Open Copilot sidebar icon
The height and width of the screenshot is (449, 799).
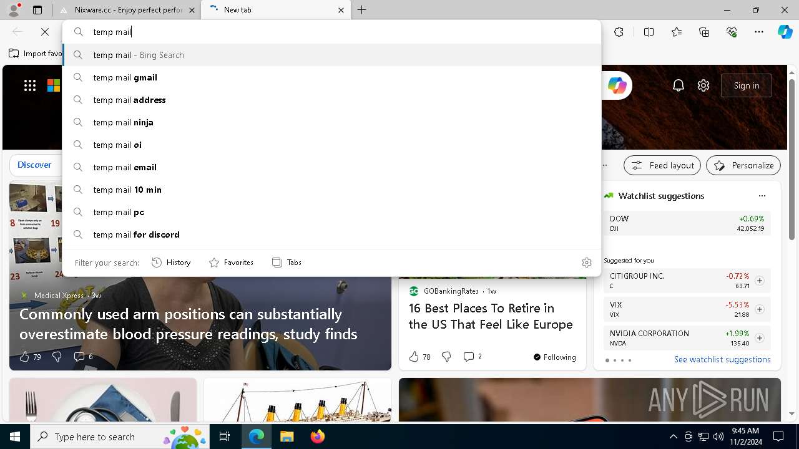click(785, 32)
